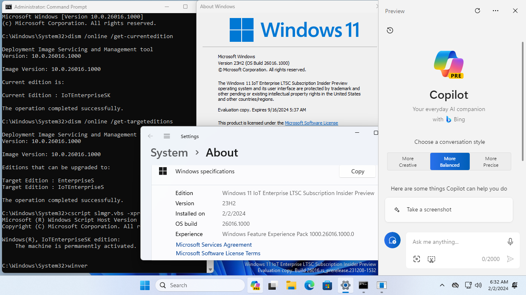
Task: Click the OneDrive tray icon
Action: 455,285
